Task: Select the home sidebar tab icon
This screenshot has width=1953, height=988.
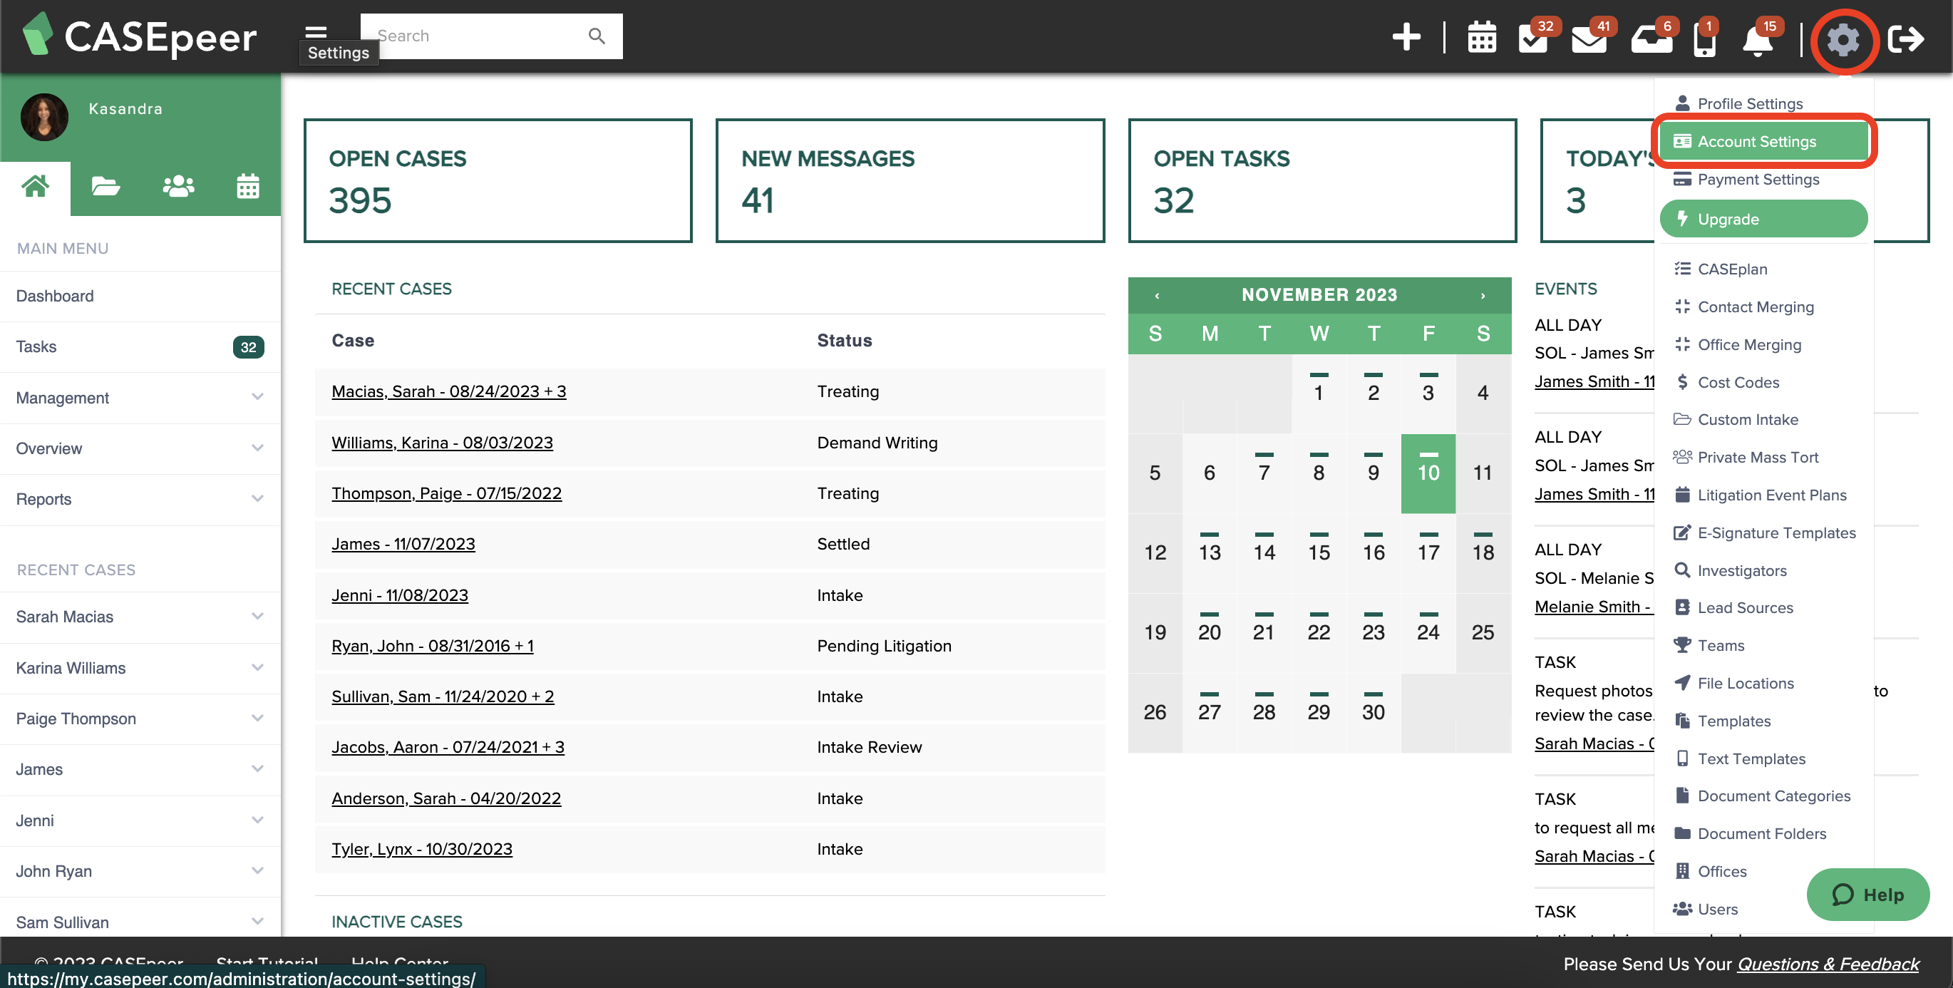Action: 35,186
